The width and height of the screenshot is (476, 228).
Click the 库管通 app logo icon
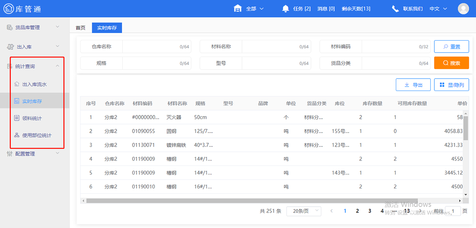coord(8,8)
